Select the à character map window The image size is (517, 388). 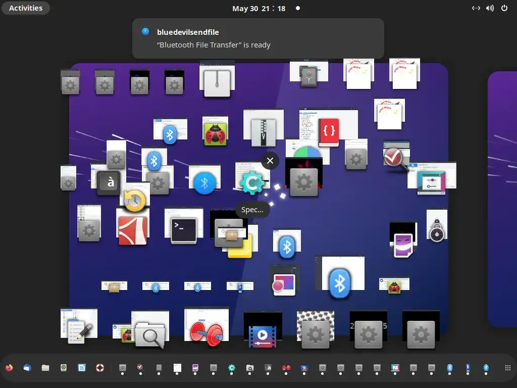point(109,180)
